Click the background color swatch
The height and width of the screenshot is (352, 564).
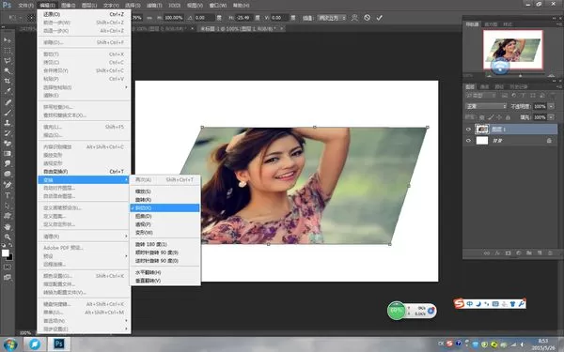pos(10,257)
